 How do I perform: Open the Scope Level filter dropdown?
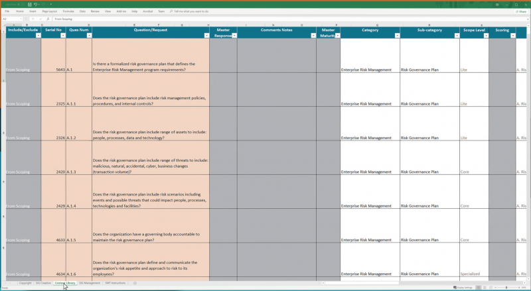[485, 36]
